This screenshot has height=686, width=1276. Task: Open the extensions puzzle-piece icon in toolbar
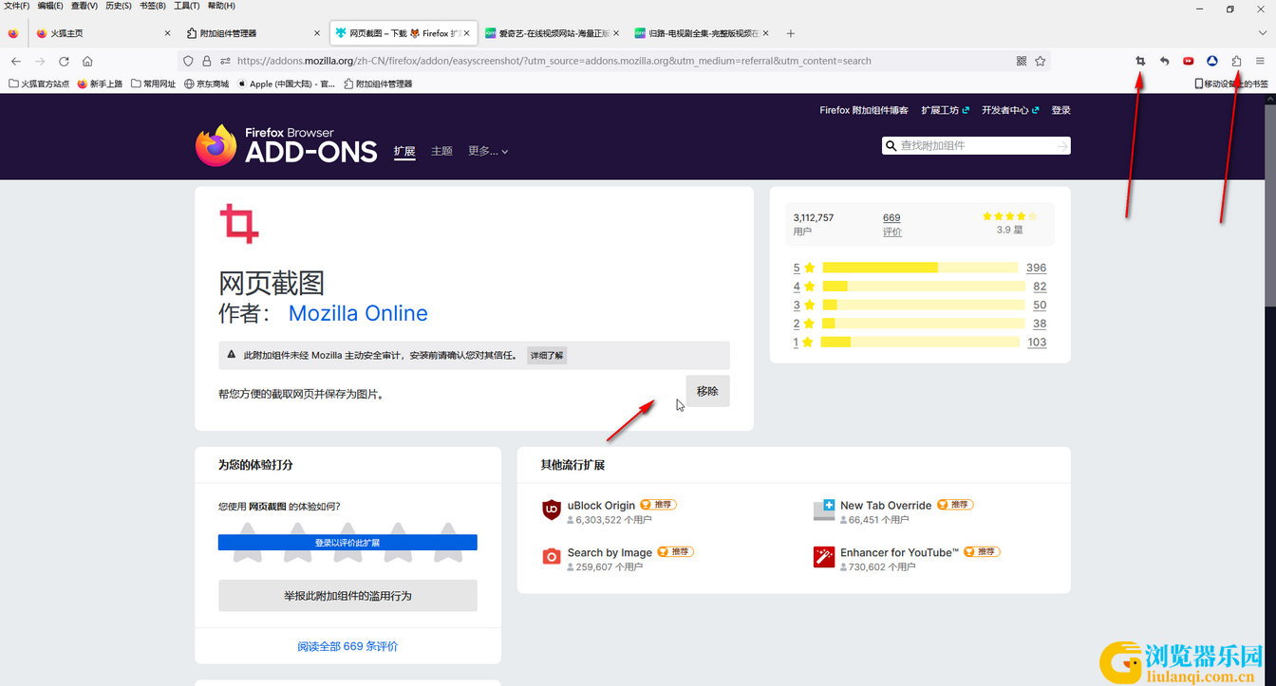click(1236, 61)
